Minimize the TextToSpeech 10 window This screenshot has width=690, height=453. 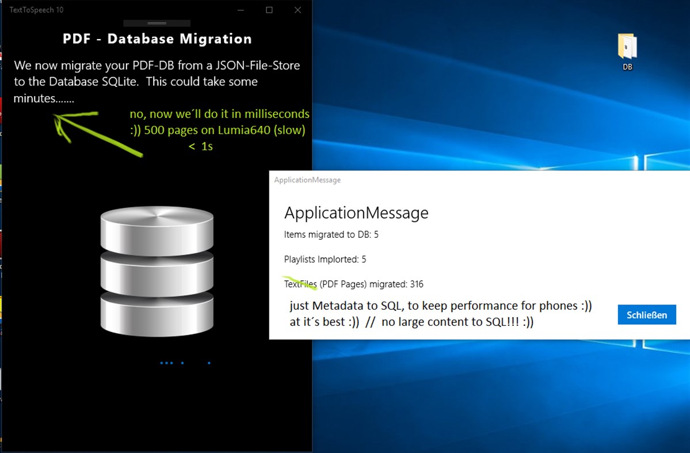241,10
